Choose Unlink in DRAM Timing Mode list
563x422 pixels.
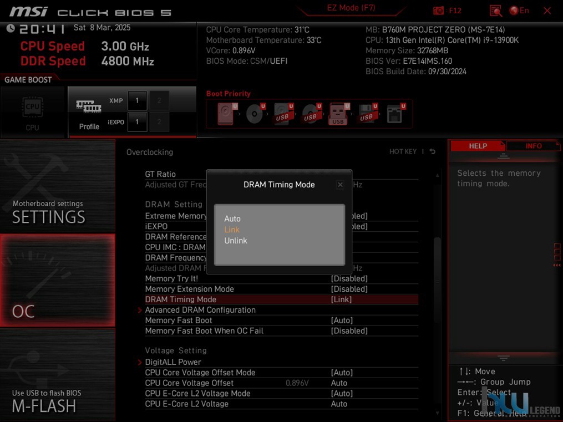coord(236,241)
